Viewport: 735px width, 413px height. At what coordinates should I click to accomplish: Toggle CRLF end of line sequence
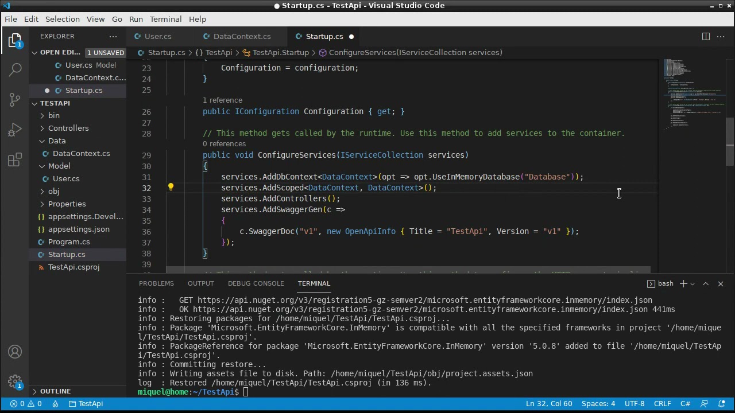[662, 403]
